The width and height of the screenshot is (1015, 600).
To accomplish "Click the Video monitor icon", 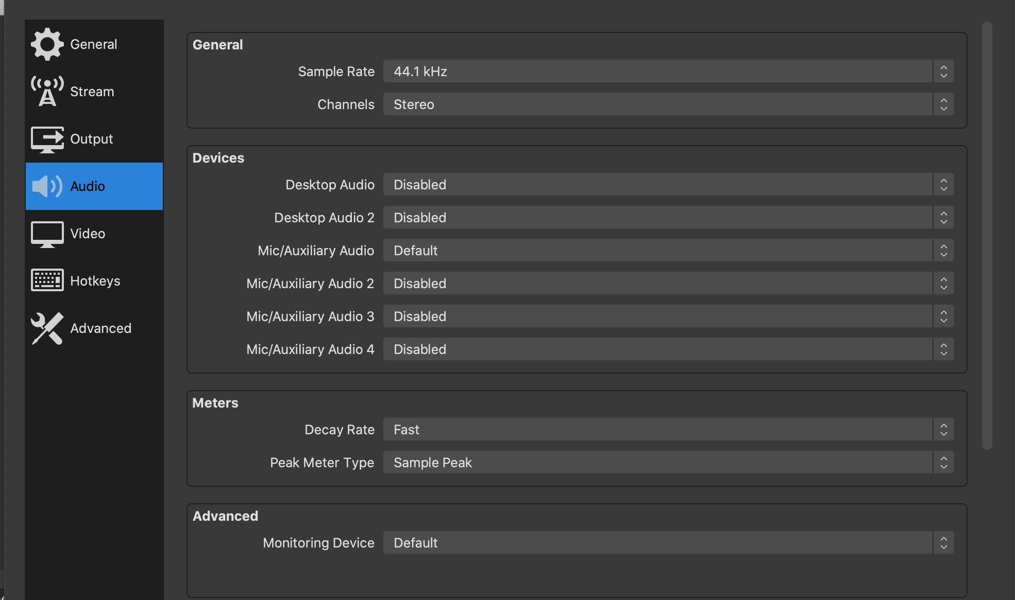I will click(x=47, y=234).
